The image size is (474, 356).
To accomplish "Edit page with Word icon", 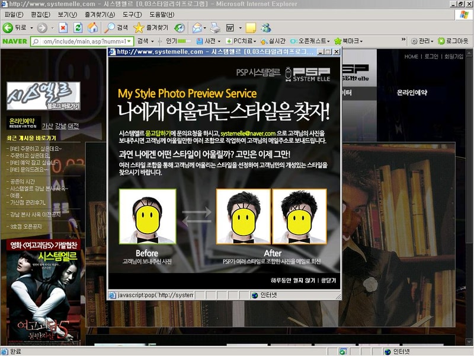I will tap(230, 28).
